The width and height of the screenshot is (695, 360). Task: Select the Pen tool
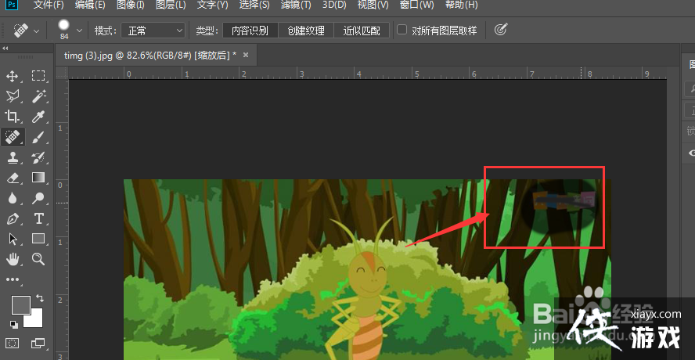(x=13, y=218)
